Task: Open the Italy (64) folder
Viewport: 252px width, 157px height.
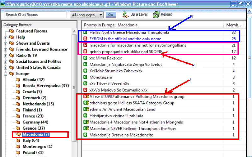Action: [x=31, y=141]
